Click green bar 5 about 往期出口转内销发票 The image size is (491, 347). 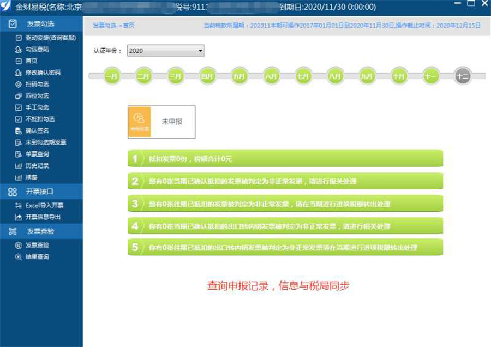(x=285, y=247)
